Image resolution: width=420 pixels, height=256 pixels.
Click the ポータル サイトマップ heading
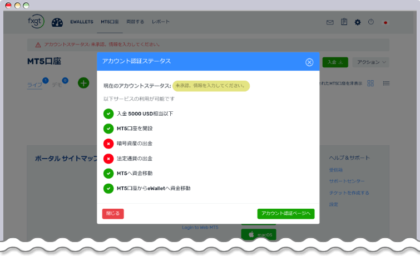coord(66,159)
